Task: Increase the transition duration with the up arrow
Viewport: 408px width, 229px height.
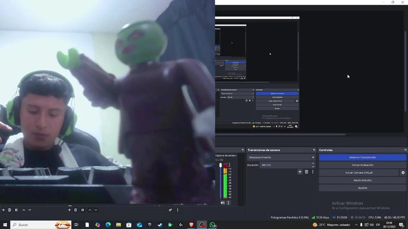Action: pos(313,163)
